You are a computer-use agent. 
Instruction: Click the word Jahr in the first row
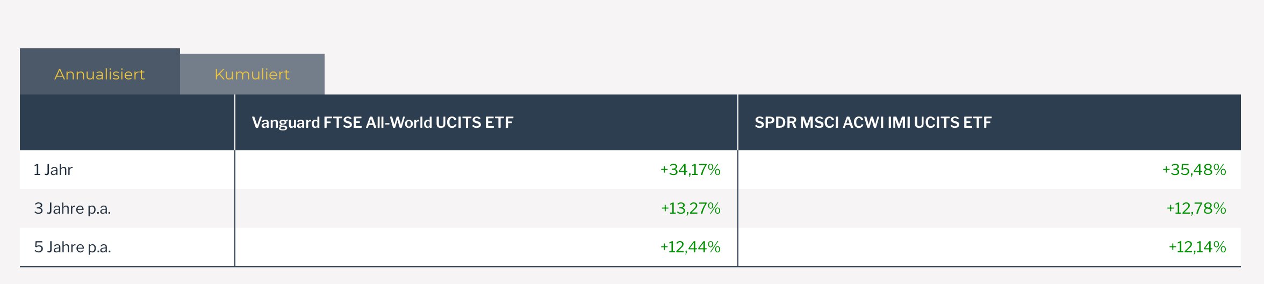tap(59, 170)
